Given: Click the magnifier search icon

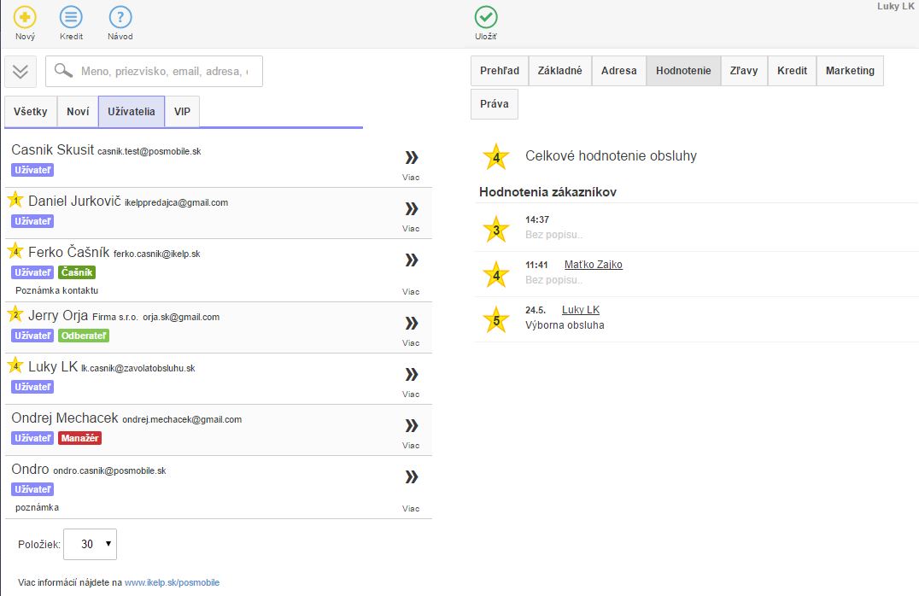Looking at the screenshot, I should tap(63, 72).
